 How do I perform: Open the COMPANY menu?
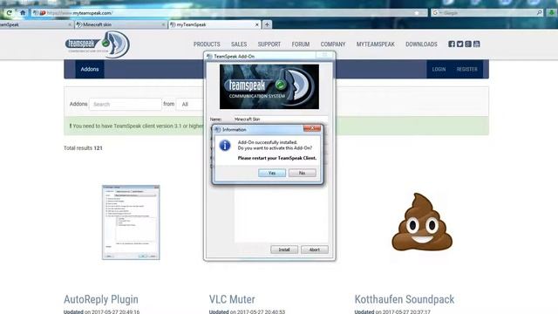[333, 44]
